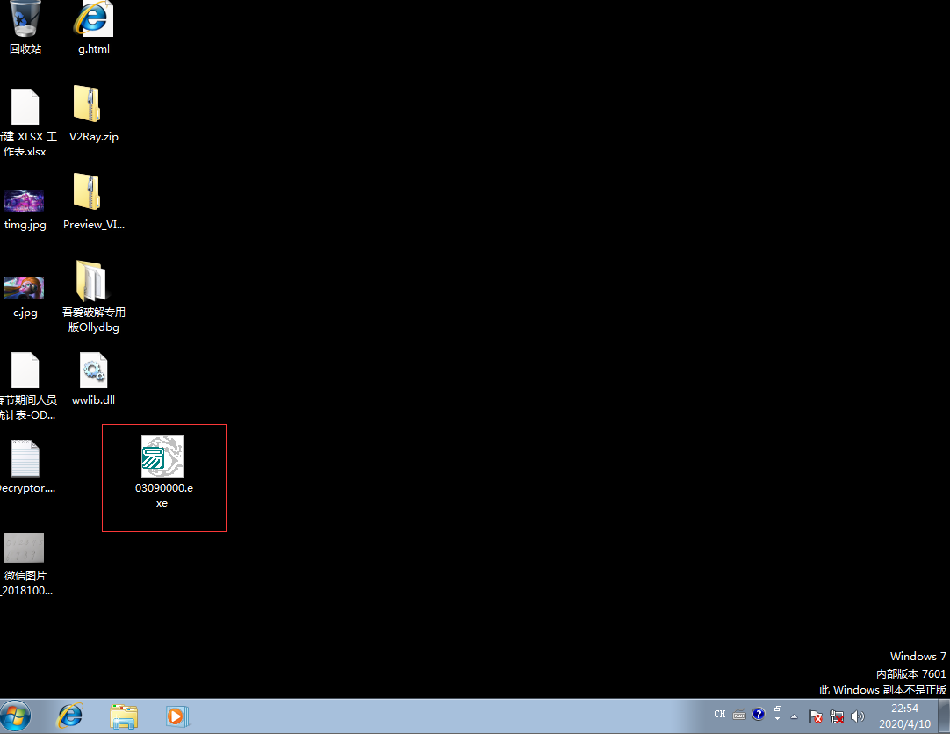Select the Preview_VI... zip archive

(87, 192)
